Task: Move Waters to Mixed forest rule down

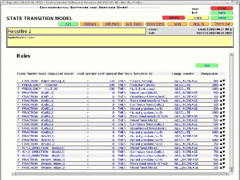Action: pos(224,168)
